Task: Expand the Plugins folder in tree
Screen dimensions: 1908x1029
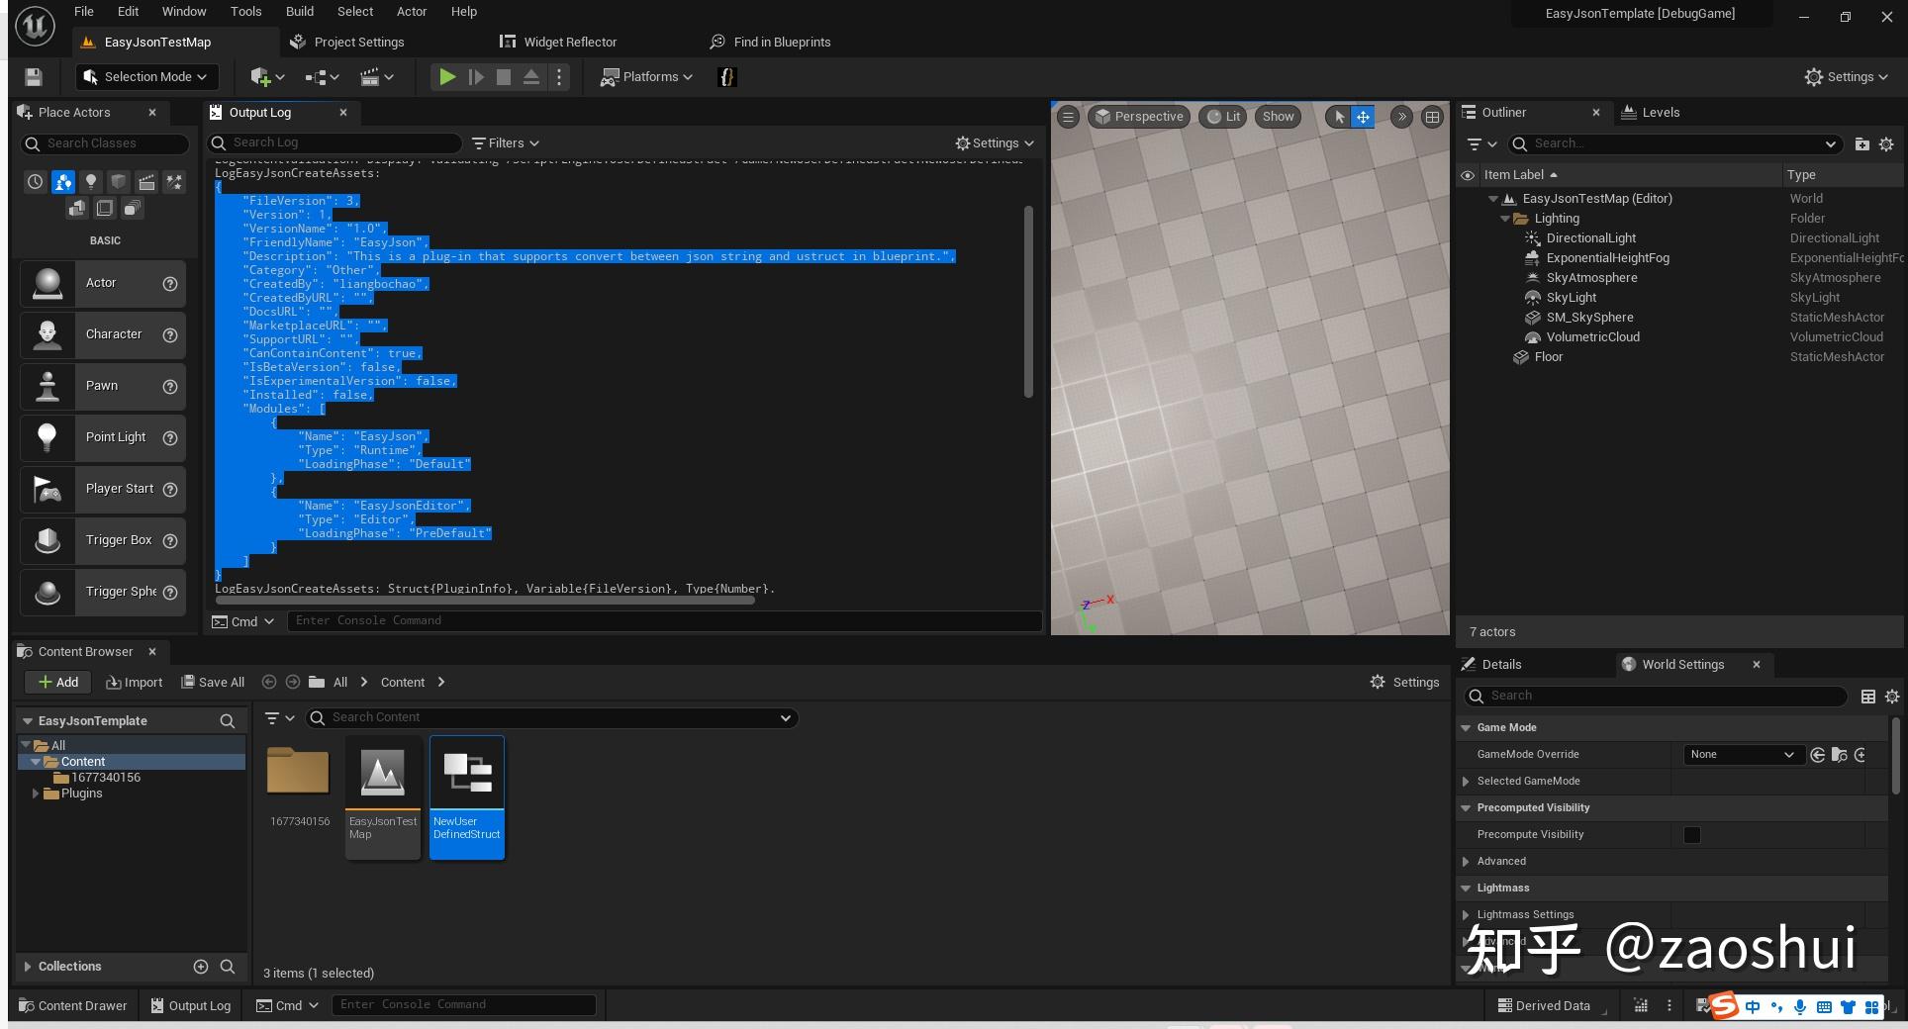Action: pyautogui.click(x=37, y=794)
